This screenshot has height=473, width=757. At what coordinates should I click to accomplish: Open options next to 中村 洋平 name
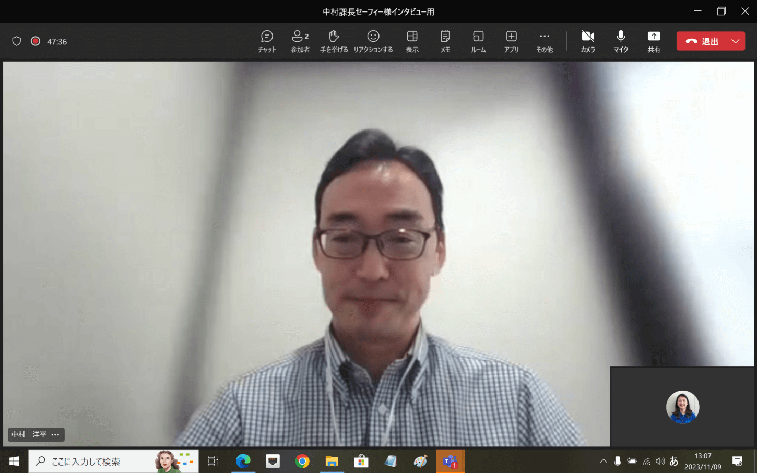[55, 434]
